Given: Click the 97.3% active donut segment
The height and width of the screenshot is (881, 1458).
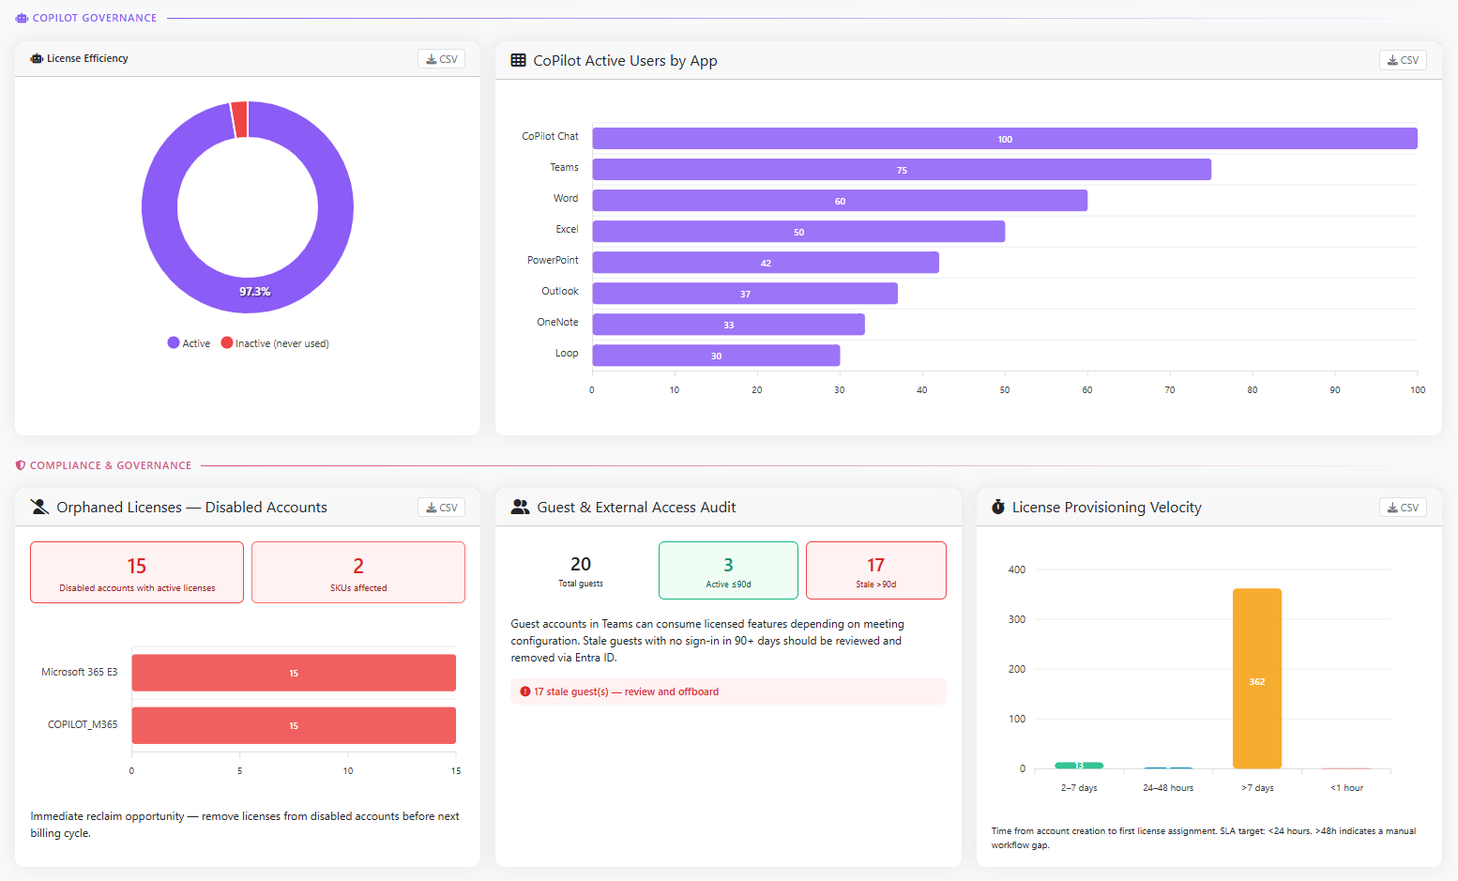Looking at the screenshot, I should coord(254,292).
